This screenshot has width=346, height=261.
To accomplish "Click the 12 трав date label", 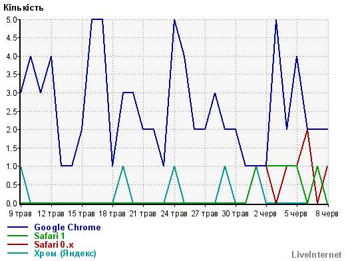I will pyautogui.click(x=51, y=214).
